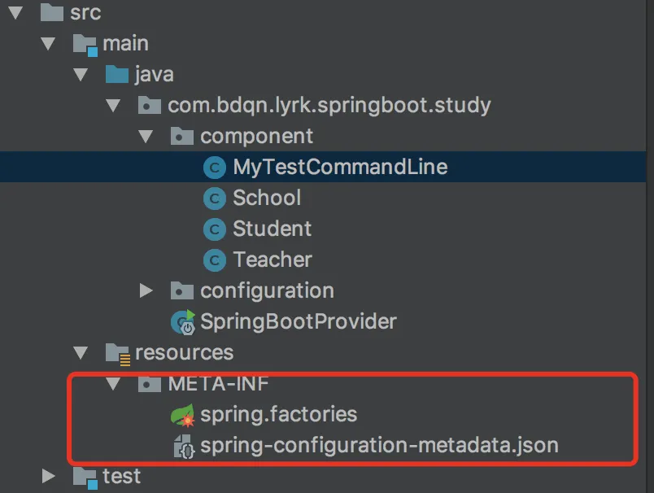
Task: Select the spring.factories file name
Action: (x=279, y=415)
